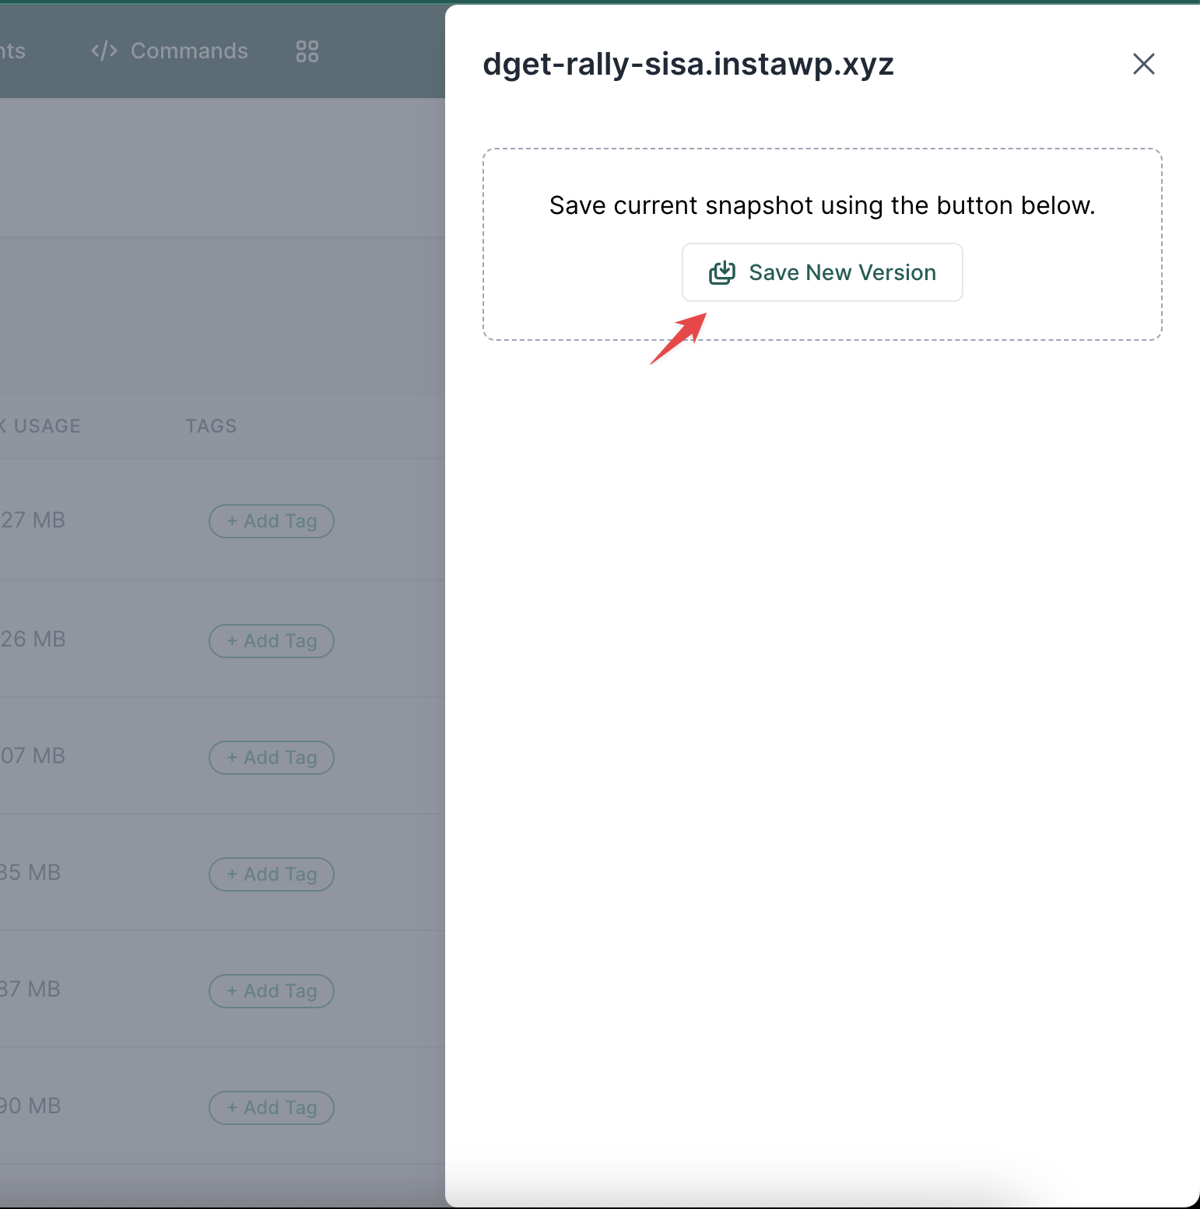The width and height of the screenshot is (1200, 1209).
Task: Click the dget-rally-sisa.instawp.xyz title
Action: point(688,64)
